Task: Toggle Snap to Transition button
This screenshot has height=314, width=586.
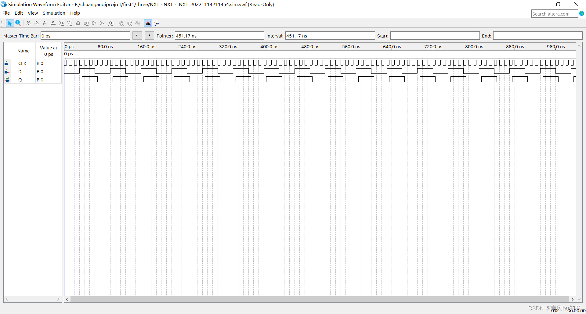Action: [x=156, y=23]
